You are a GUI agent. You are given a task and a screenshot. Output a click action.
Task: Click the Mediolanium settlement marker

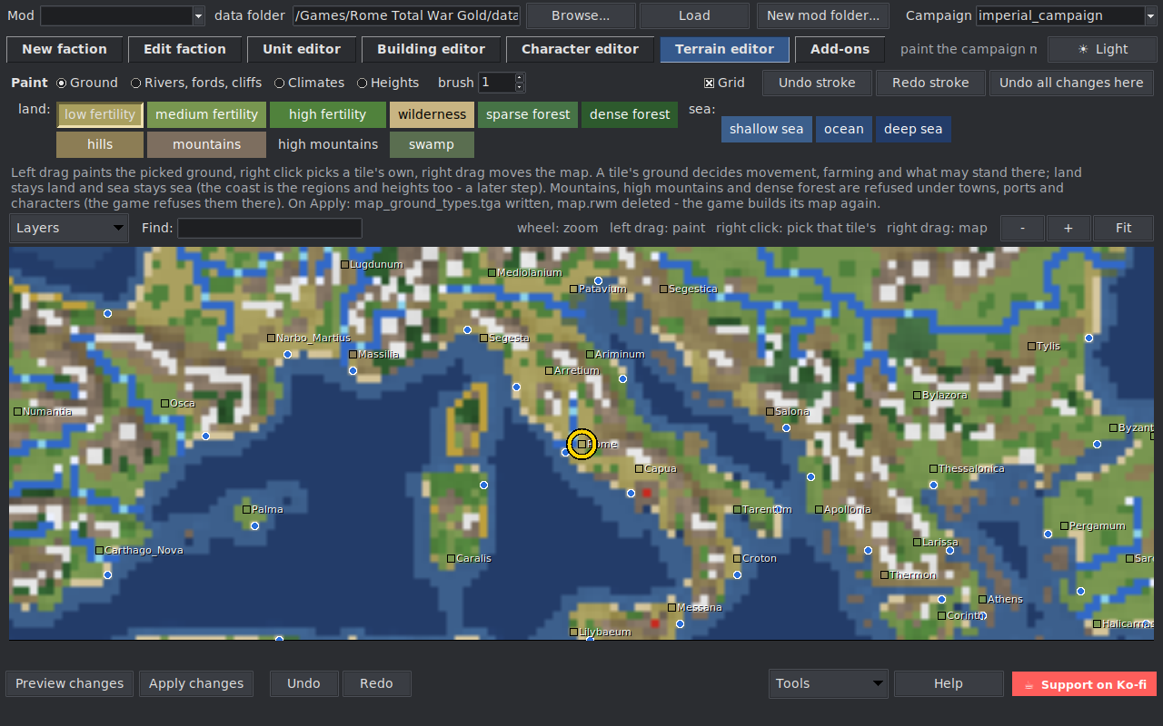pyautogui.click(x=492, y=272)
